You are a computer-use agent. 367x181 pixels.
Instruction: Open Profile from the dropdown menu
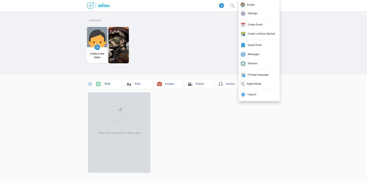click(250, 5)
